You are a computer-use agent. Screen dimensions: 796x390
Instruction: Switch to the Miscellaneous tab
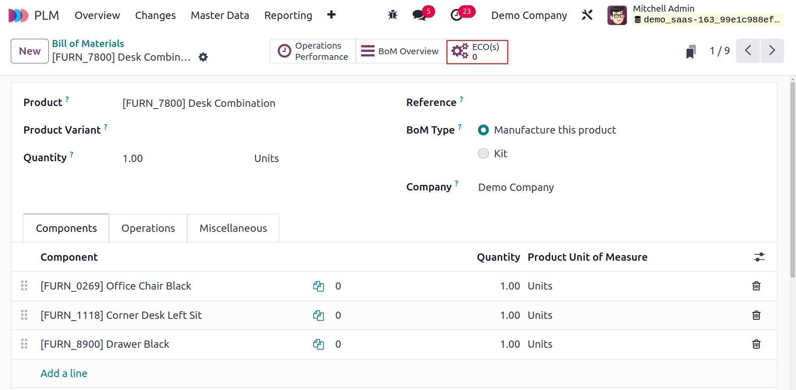233,228
